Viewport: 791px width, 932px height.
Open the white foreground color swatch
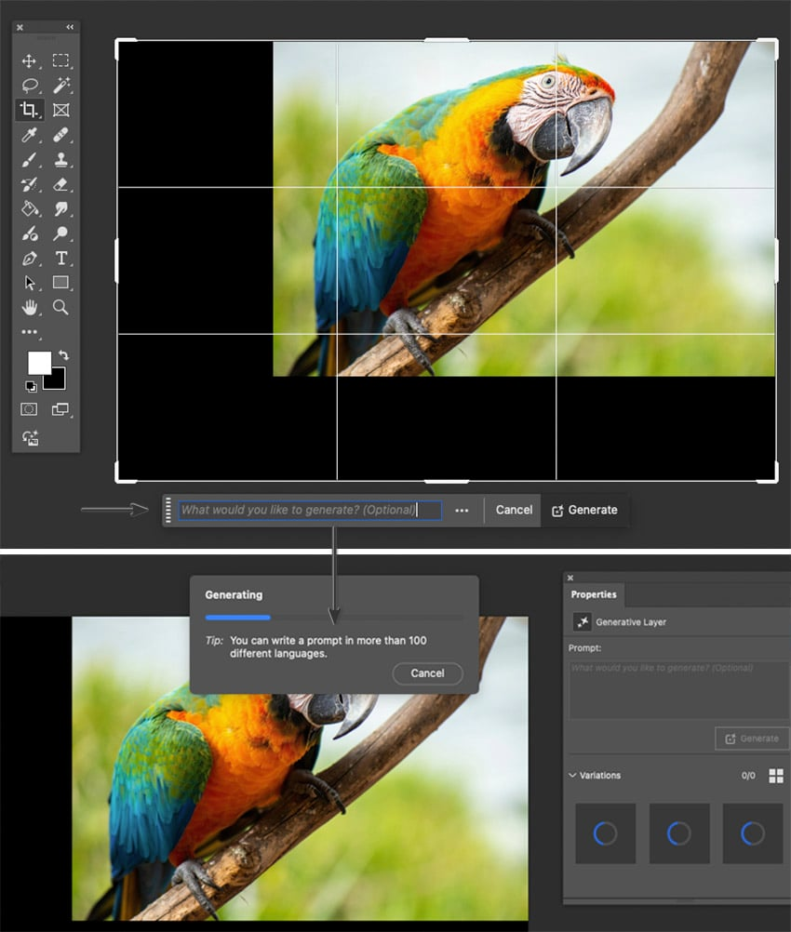39,363
